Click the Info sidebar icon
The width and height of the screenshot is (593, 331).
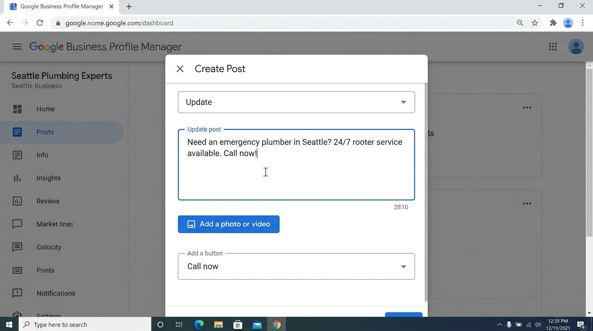coord(17,155)
